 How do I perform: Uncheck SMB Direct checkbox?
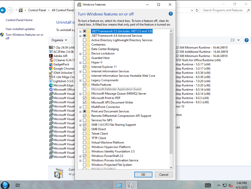click(85, 129)
